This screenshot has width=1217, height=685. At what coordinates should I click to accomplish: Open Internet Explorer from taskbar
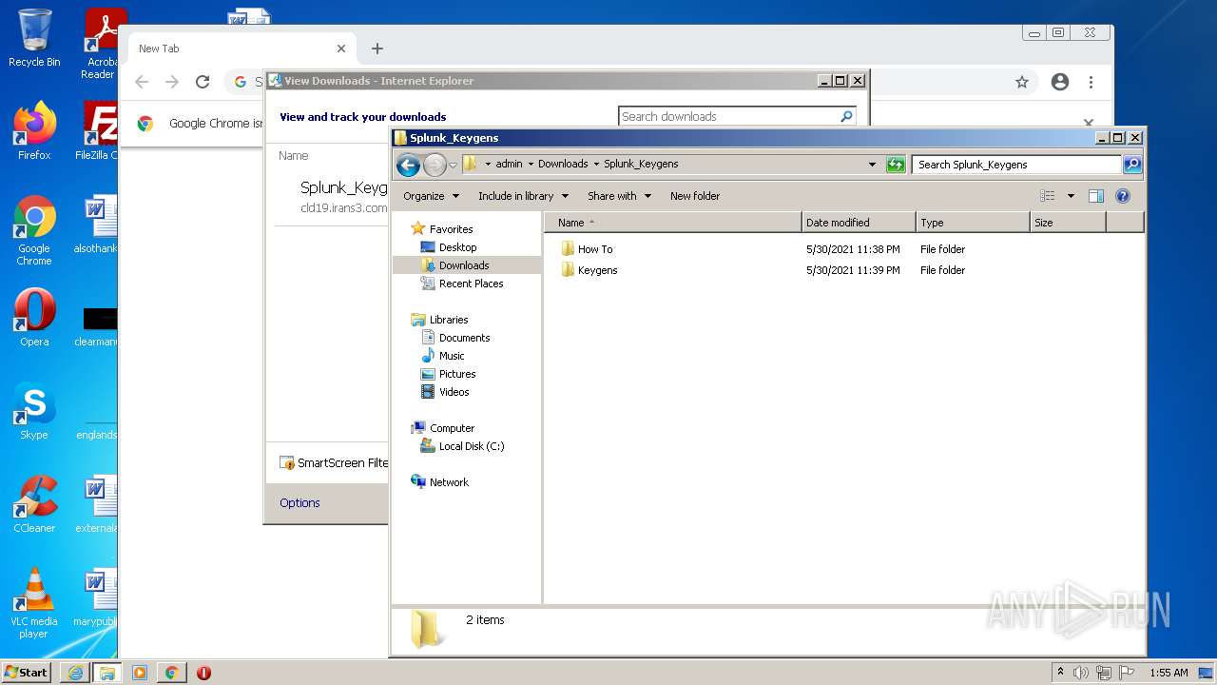tap(75, 673)
